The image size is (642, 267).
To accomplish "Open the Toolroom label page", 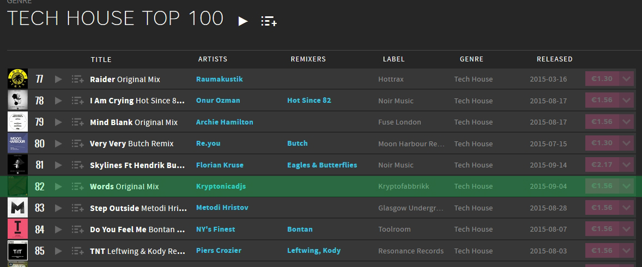I will [x=394, y=229].
